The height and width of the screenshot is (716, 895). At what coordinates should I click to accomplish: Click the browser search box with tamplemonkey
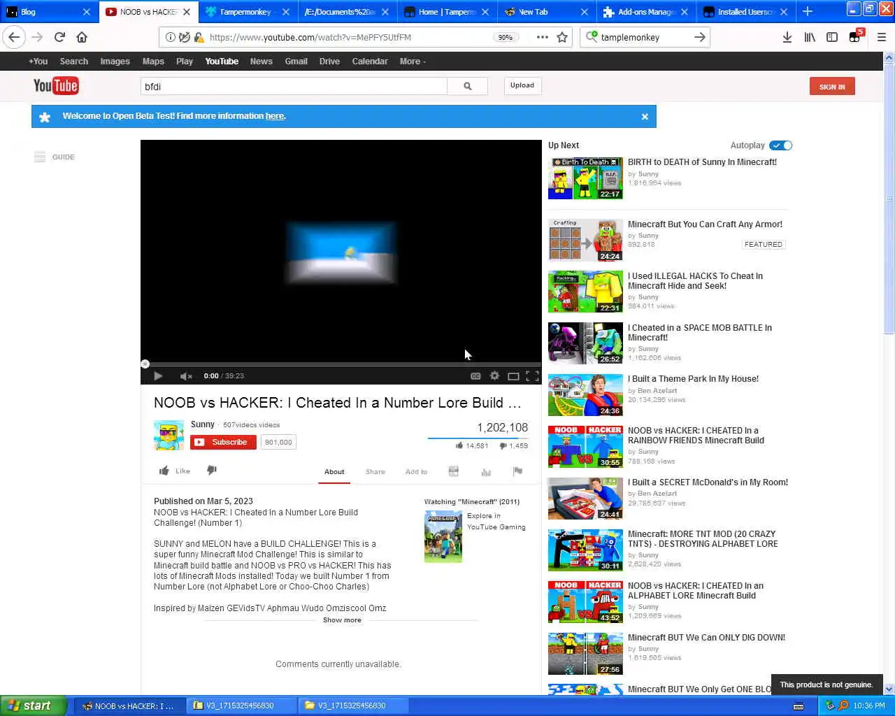point(643,37)
